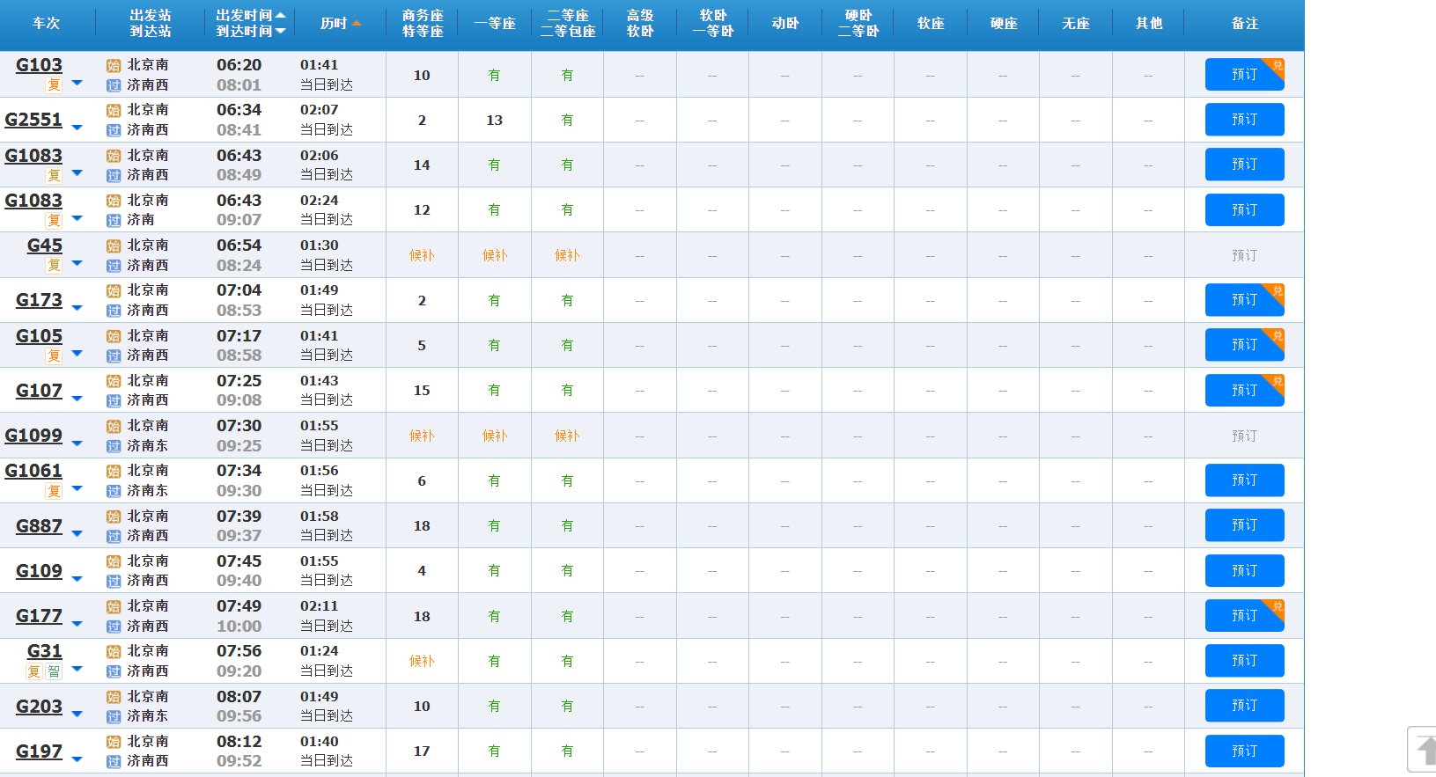Click the 始 origin icon in G103 row
The width and height of the screenshot is (1436, 777).
(x=114, y=65)
